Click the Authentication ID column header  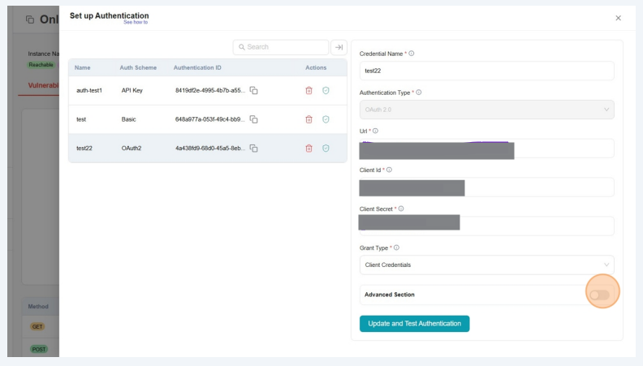click(x=197, y=67)
